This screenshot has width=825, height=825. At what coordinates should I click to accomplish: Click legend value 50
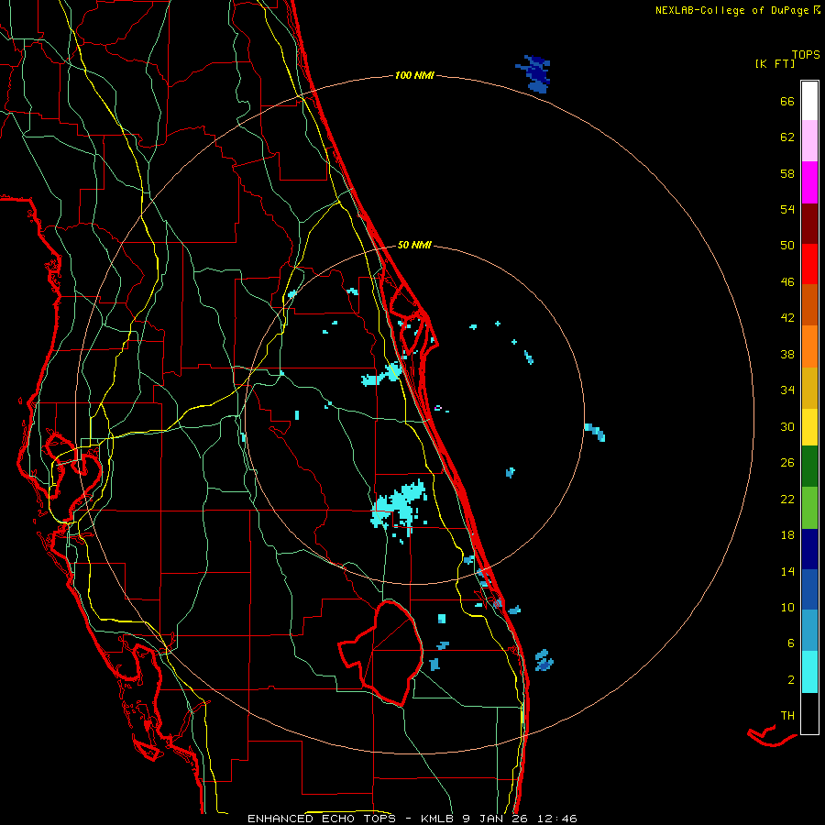(x=787, y=246)
